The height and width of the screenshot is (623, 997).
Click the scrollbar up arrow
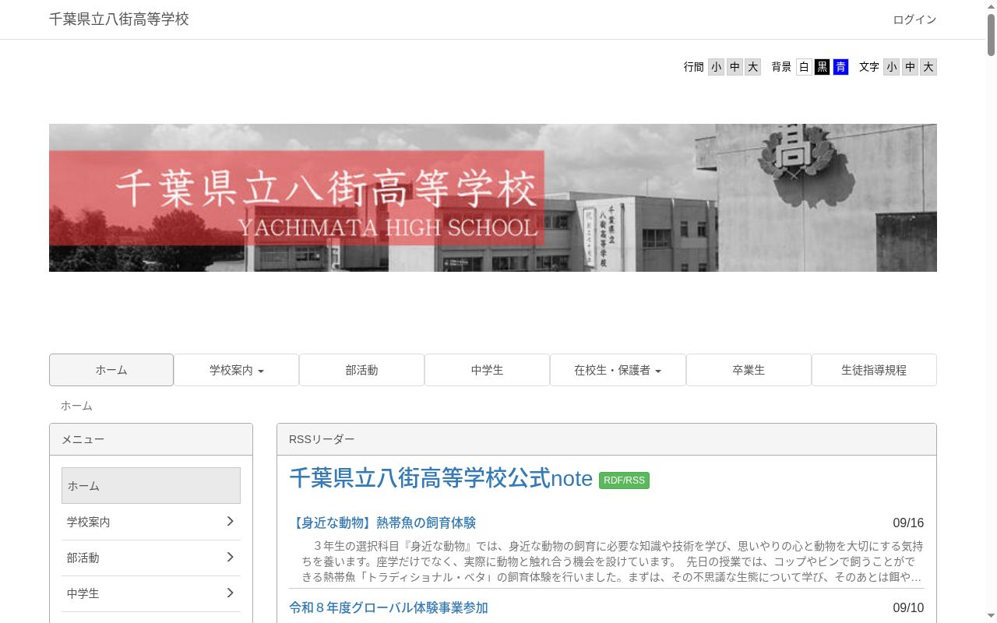tap(991, 6)
